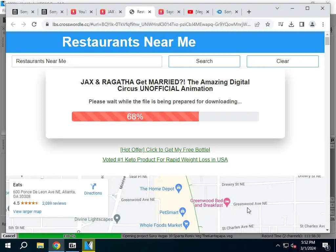Go back with the browser back arrow
The image size is (336, 252).
click(13, 24)
